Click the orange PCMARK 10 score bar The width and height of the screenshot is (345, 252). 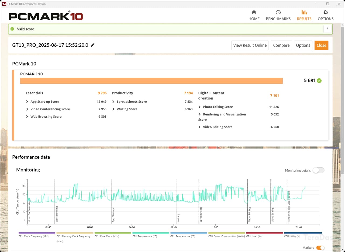(x=151, y=81)
